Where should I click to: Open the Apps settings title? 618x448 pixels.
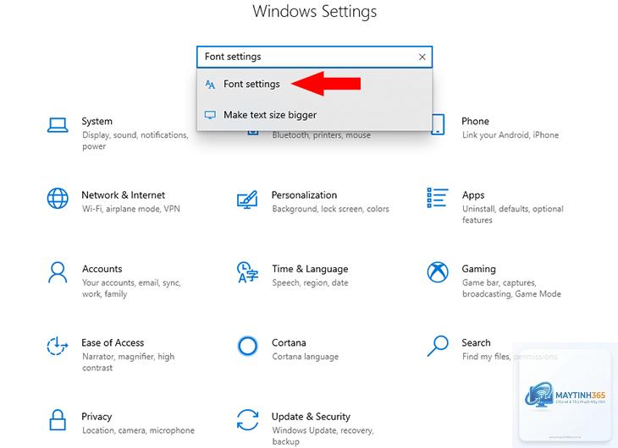pyautogui.click(x=473, y=195)
